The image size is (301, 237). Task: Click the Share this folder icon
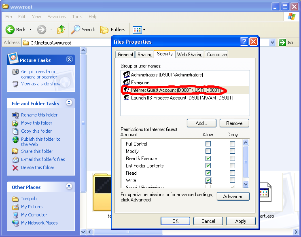[x=15, y=151]
